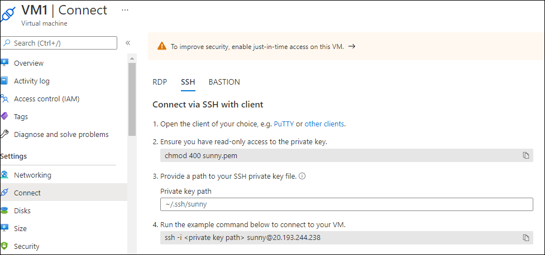Open Access control (IAM) icon
The width and height of the screenshot is (545, 255).
click(x=4, y=99)
